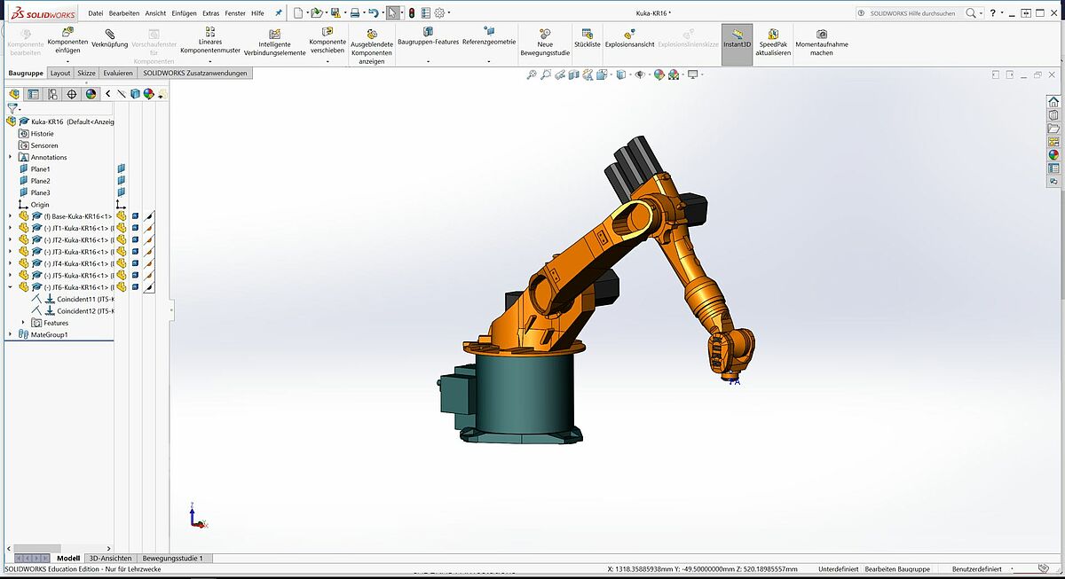Click Intelligente Verbindungselemente

coord(274,42)
